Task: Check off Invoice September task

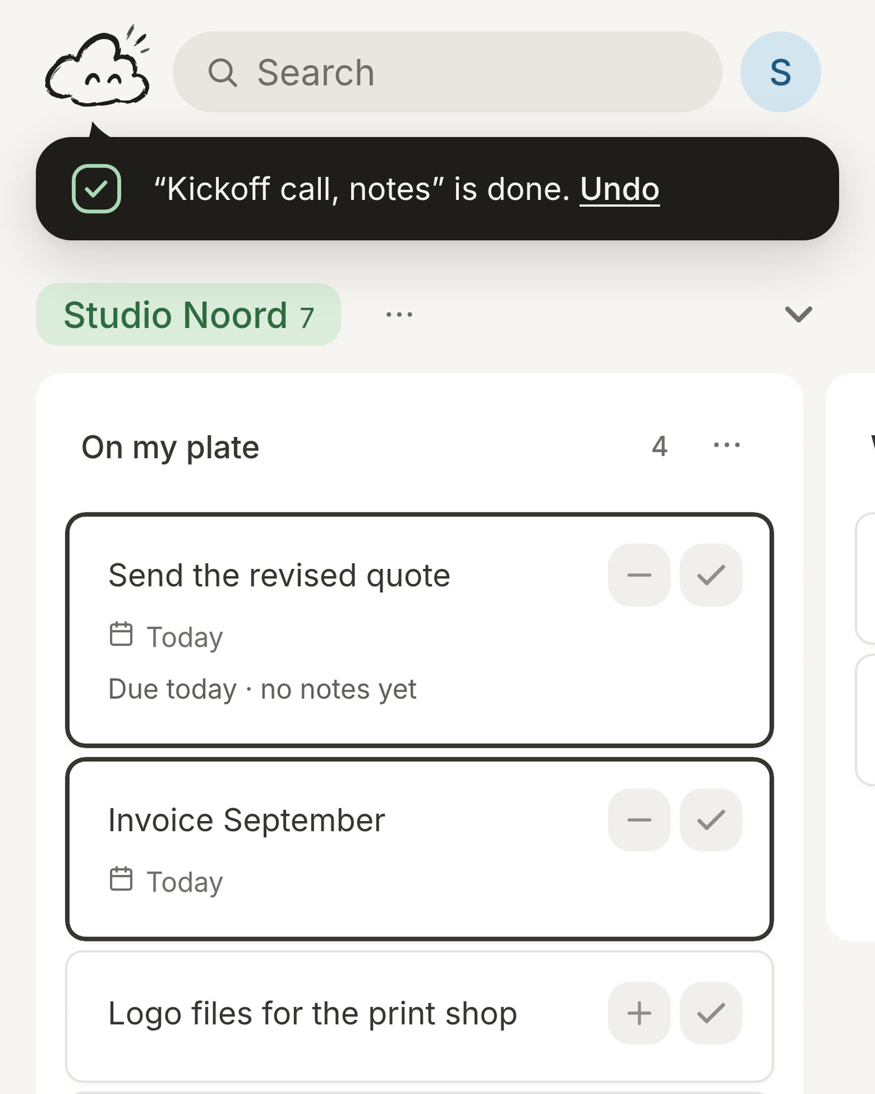Action: point(711,820)
